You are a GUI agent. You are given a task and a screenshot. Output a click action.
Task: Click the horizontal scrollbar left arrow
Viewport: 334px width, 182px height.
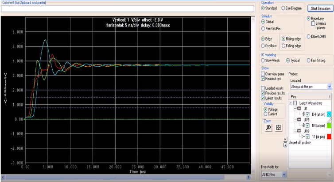pyautogui.click(x=3, y=177)
